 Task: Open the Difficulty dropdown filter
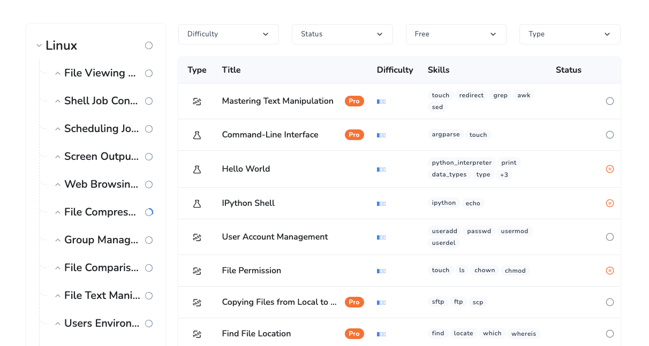pyautogui.click(x=228, y=34)
